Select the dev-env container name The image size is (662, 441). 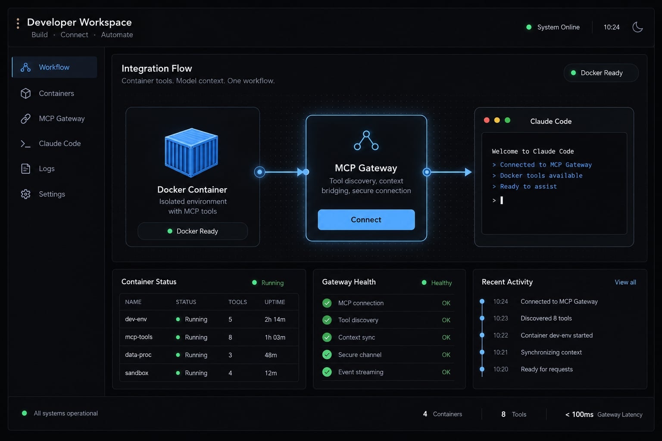pos(136,319)
